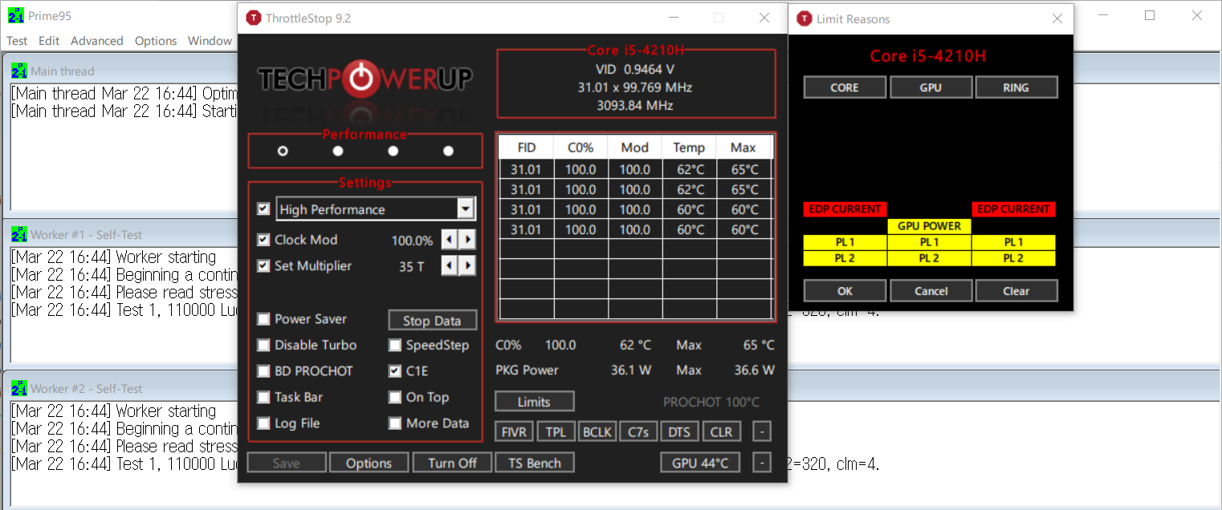Launch the TS Bench button
Image resolution: width=1222 pixels, height=510 pixels.
(535, 463)
